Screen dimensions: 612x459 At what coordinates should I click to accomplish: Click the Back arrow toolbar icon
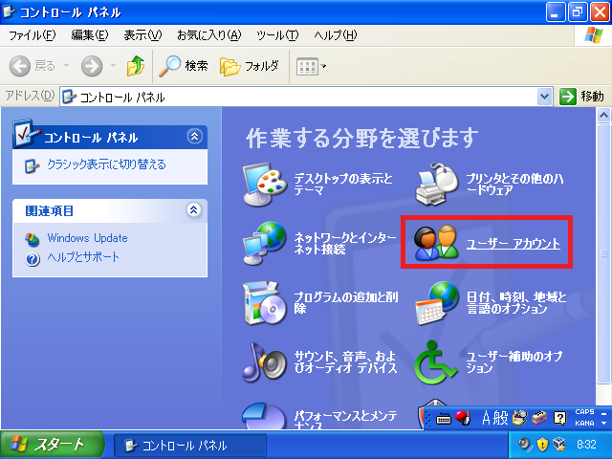coord(20,66)
